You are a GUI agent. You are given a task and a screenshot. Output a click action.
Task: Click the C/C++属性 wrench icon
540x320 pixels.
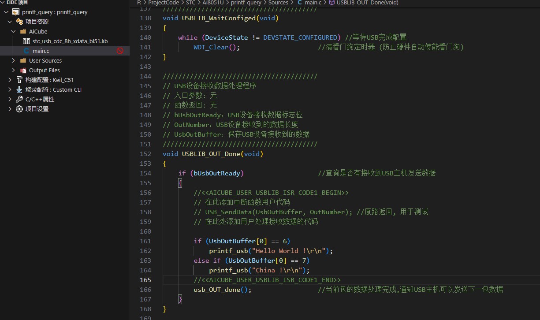19,99
